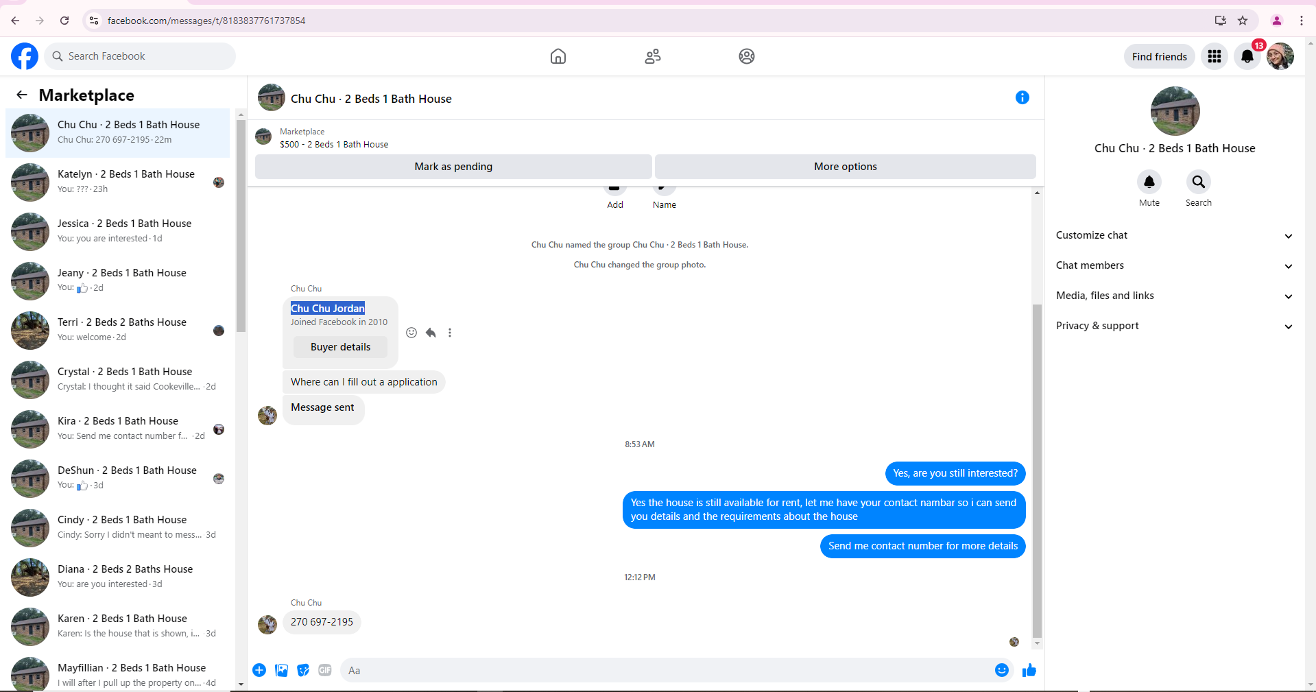The width and height of the screenshot is (1316, 692).
Task: Open Jeany 2 Beds 1 Bath House chat
Action: [118, 281]
